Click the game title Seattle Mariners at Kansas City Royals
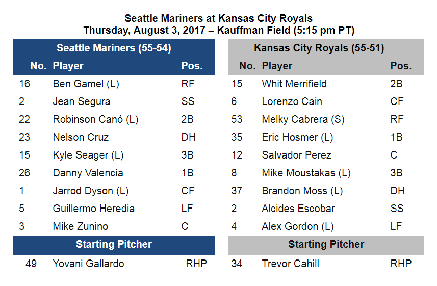This screenshot has height=286, width=437. [218, 18]
